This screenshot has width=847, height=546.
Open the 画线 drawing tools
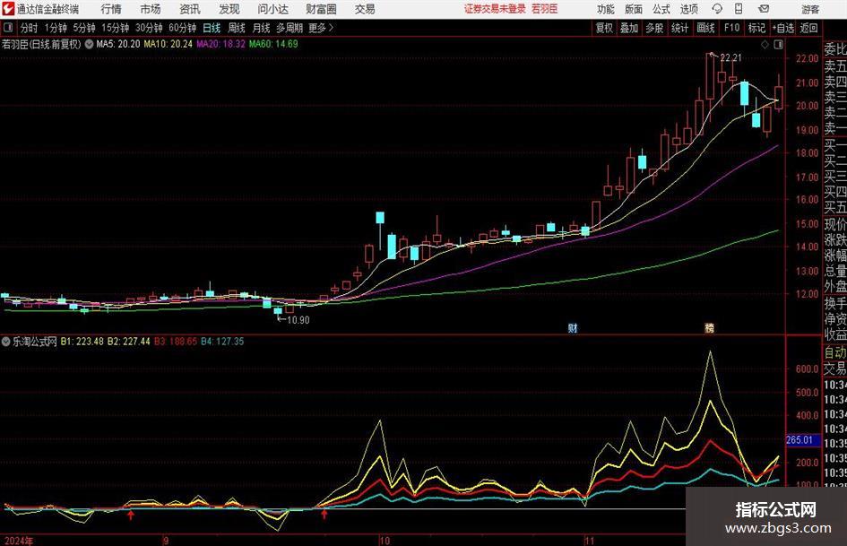point(706,28)
